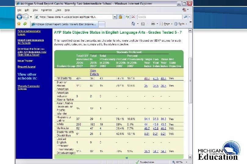Click All Students single year index 40.7
The image size is (247, 164).
coord(147,78)
